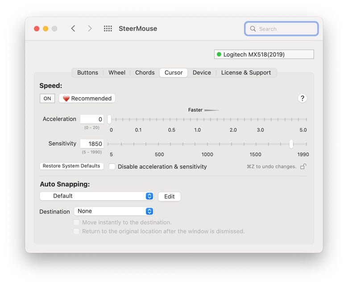Show all preferences grid icon
The image size is (348, 286).
coord(108,29)
